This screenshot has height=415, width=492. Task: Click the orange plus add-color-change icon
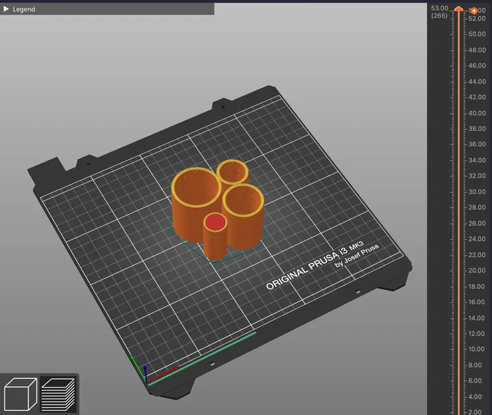coord(474,11)
